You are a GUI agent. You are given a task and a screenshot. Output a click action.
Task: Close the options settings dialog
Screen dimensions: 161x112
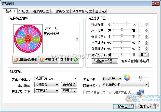pyautogui.click(x=155, y=3)
